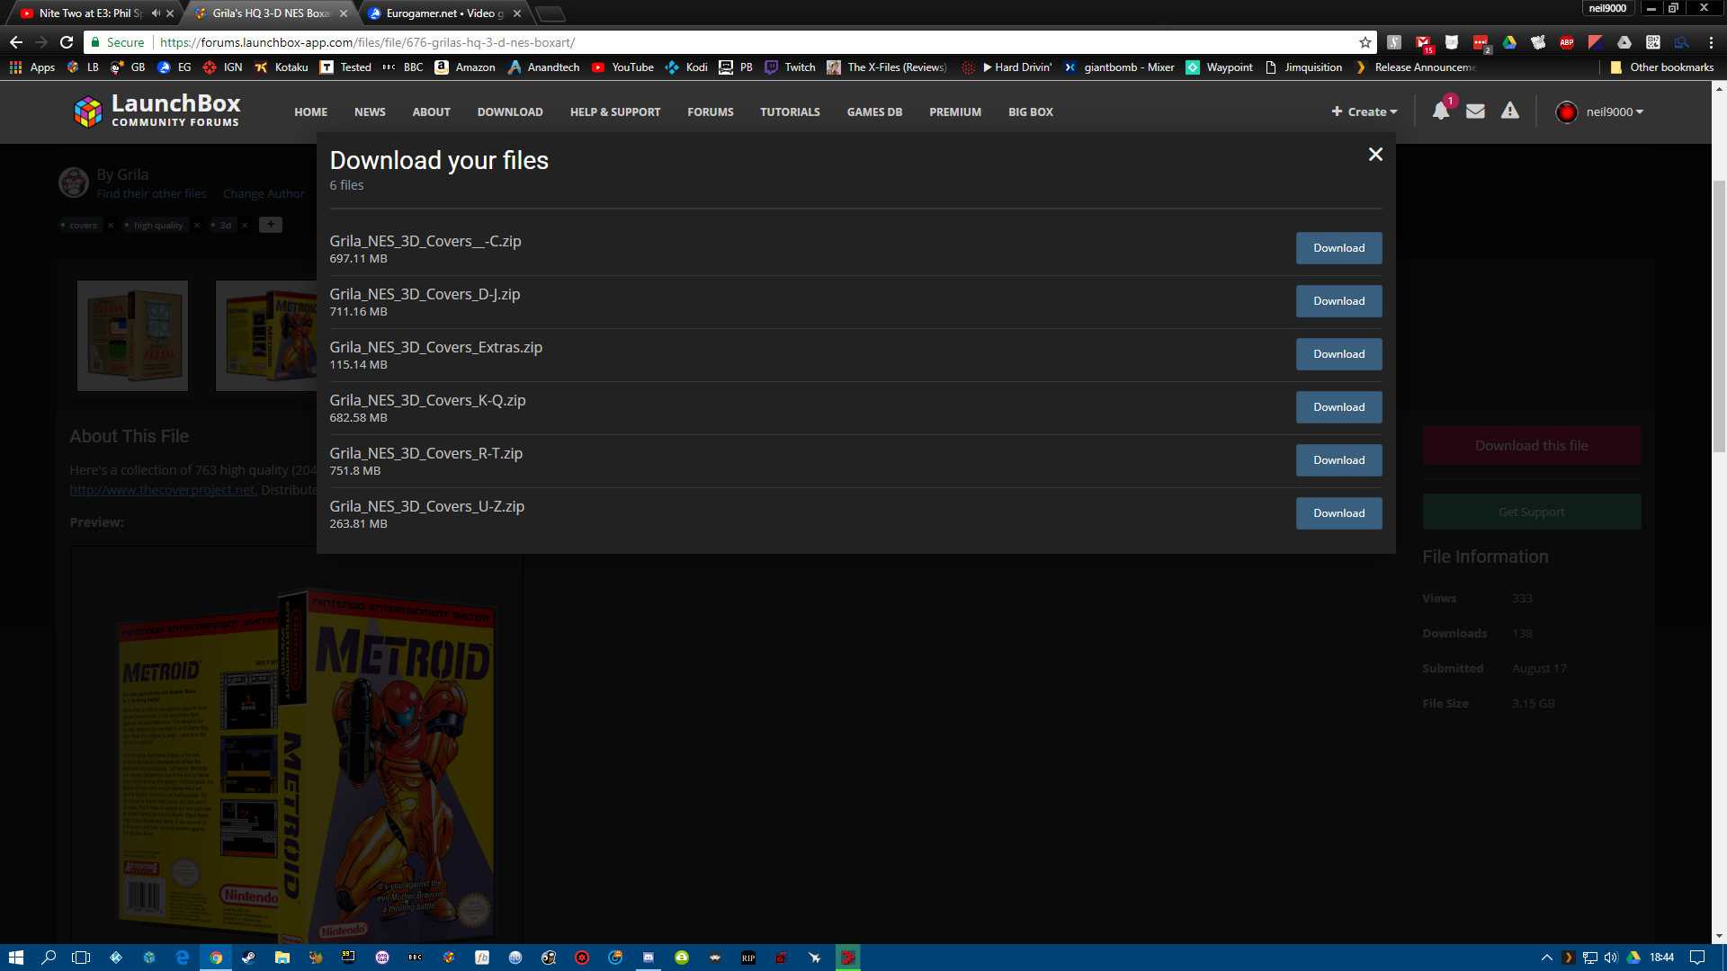Open Chrome's three-dot menu

pos(1711,42)
